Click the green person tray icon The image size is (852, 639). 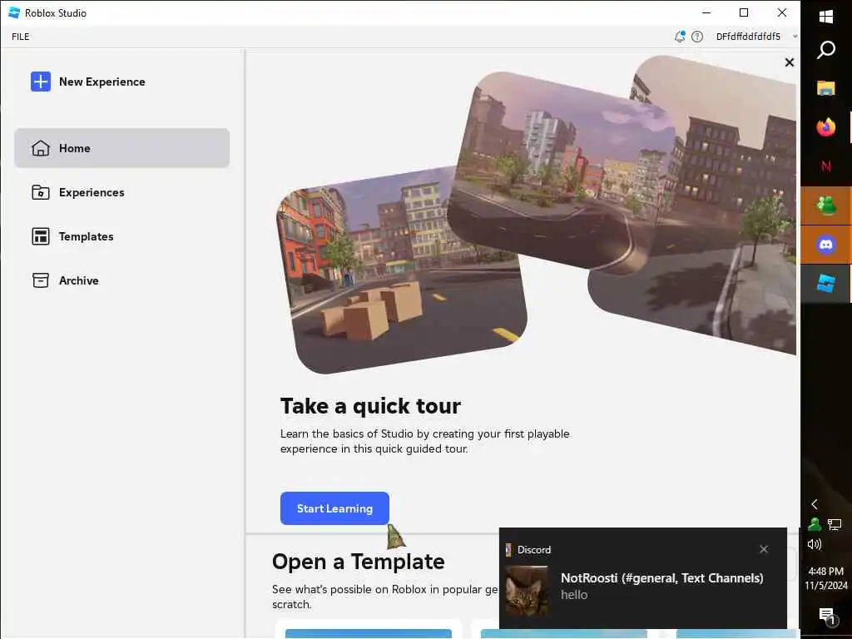coord(815,524)
